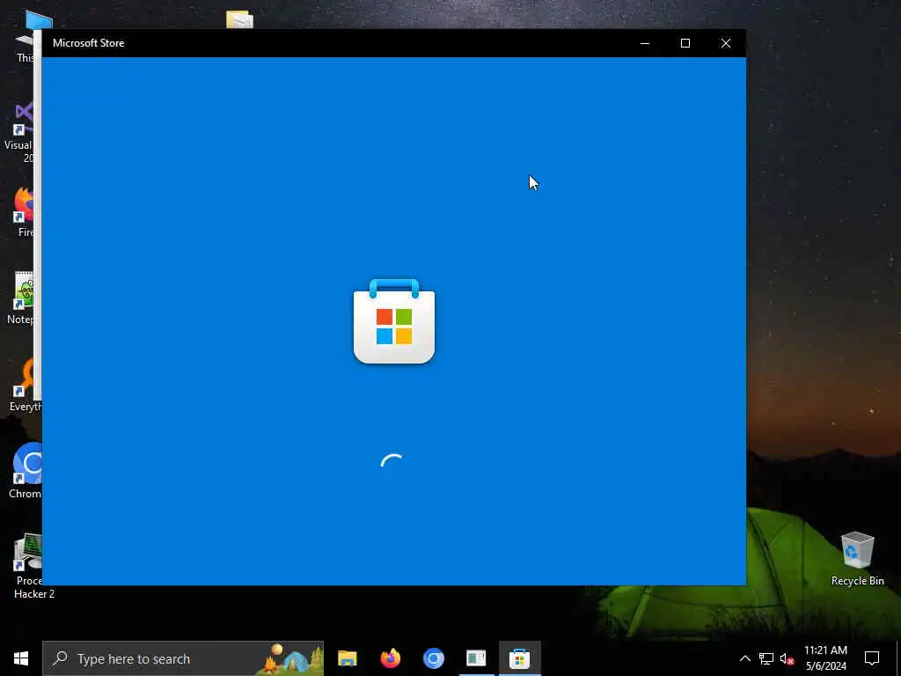The height and width of the screenshot is (676, 901).
Task: Select the Firefox desktop shortcut
Action: click(x=24, y=211)
